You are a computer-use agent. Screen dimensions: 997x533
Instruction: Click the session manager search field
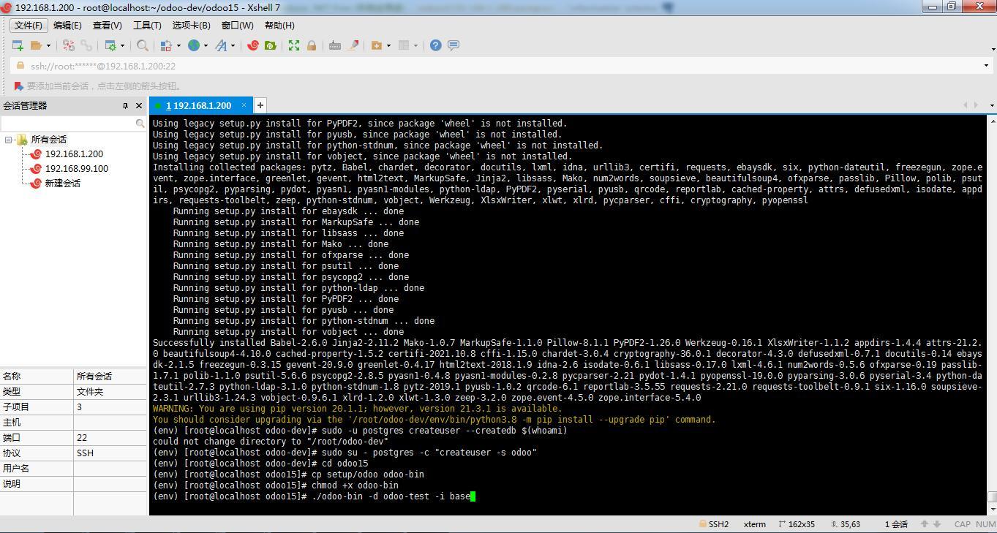(x=68, y=124)
